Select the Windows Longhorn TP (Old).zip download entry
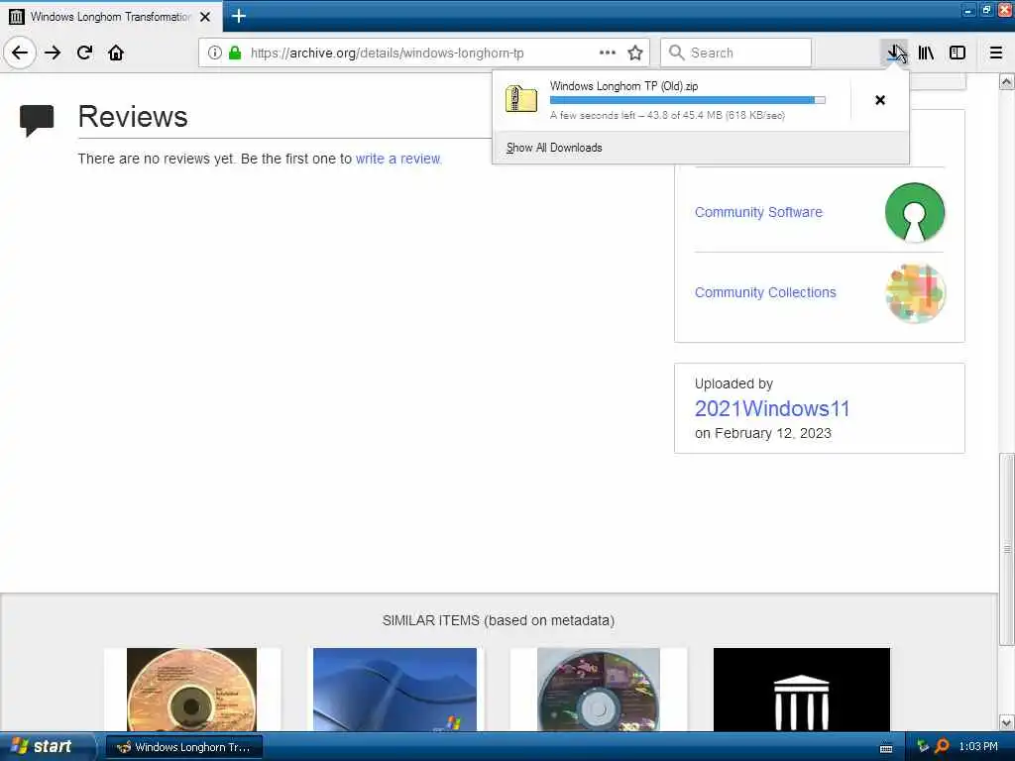 671,100
